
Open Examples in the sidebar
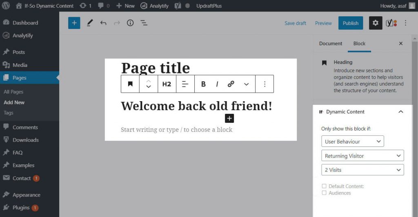pos(29,165)
